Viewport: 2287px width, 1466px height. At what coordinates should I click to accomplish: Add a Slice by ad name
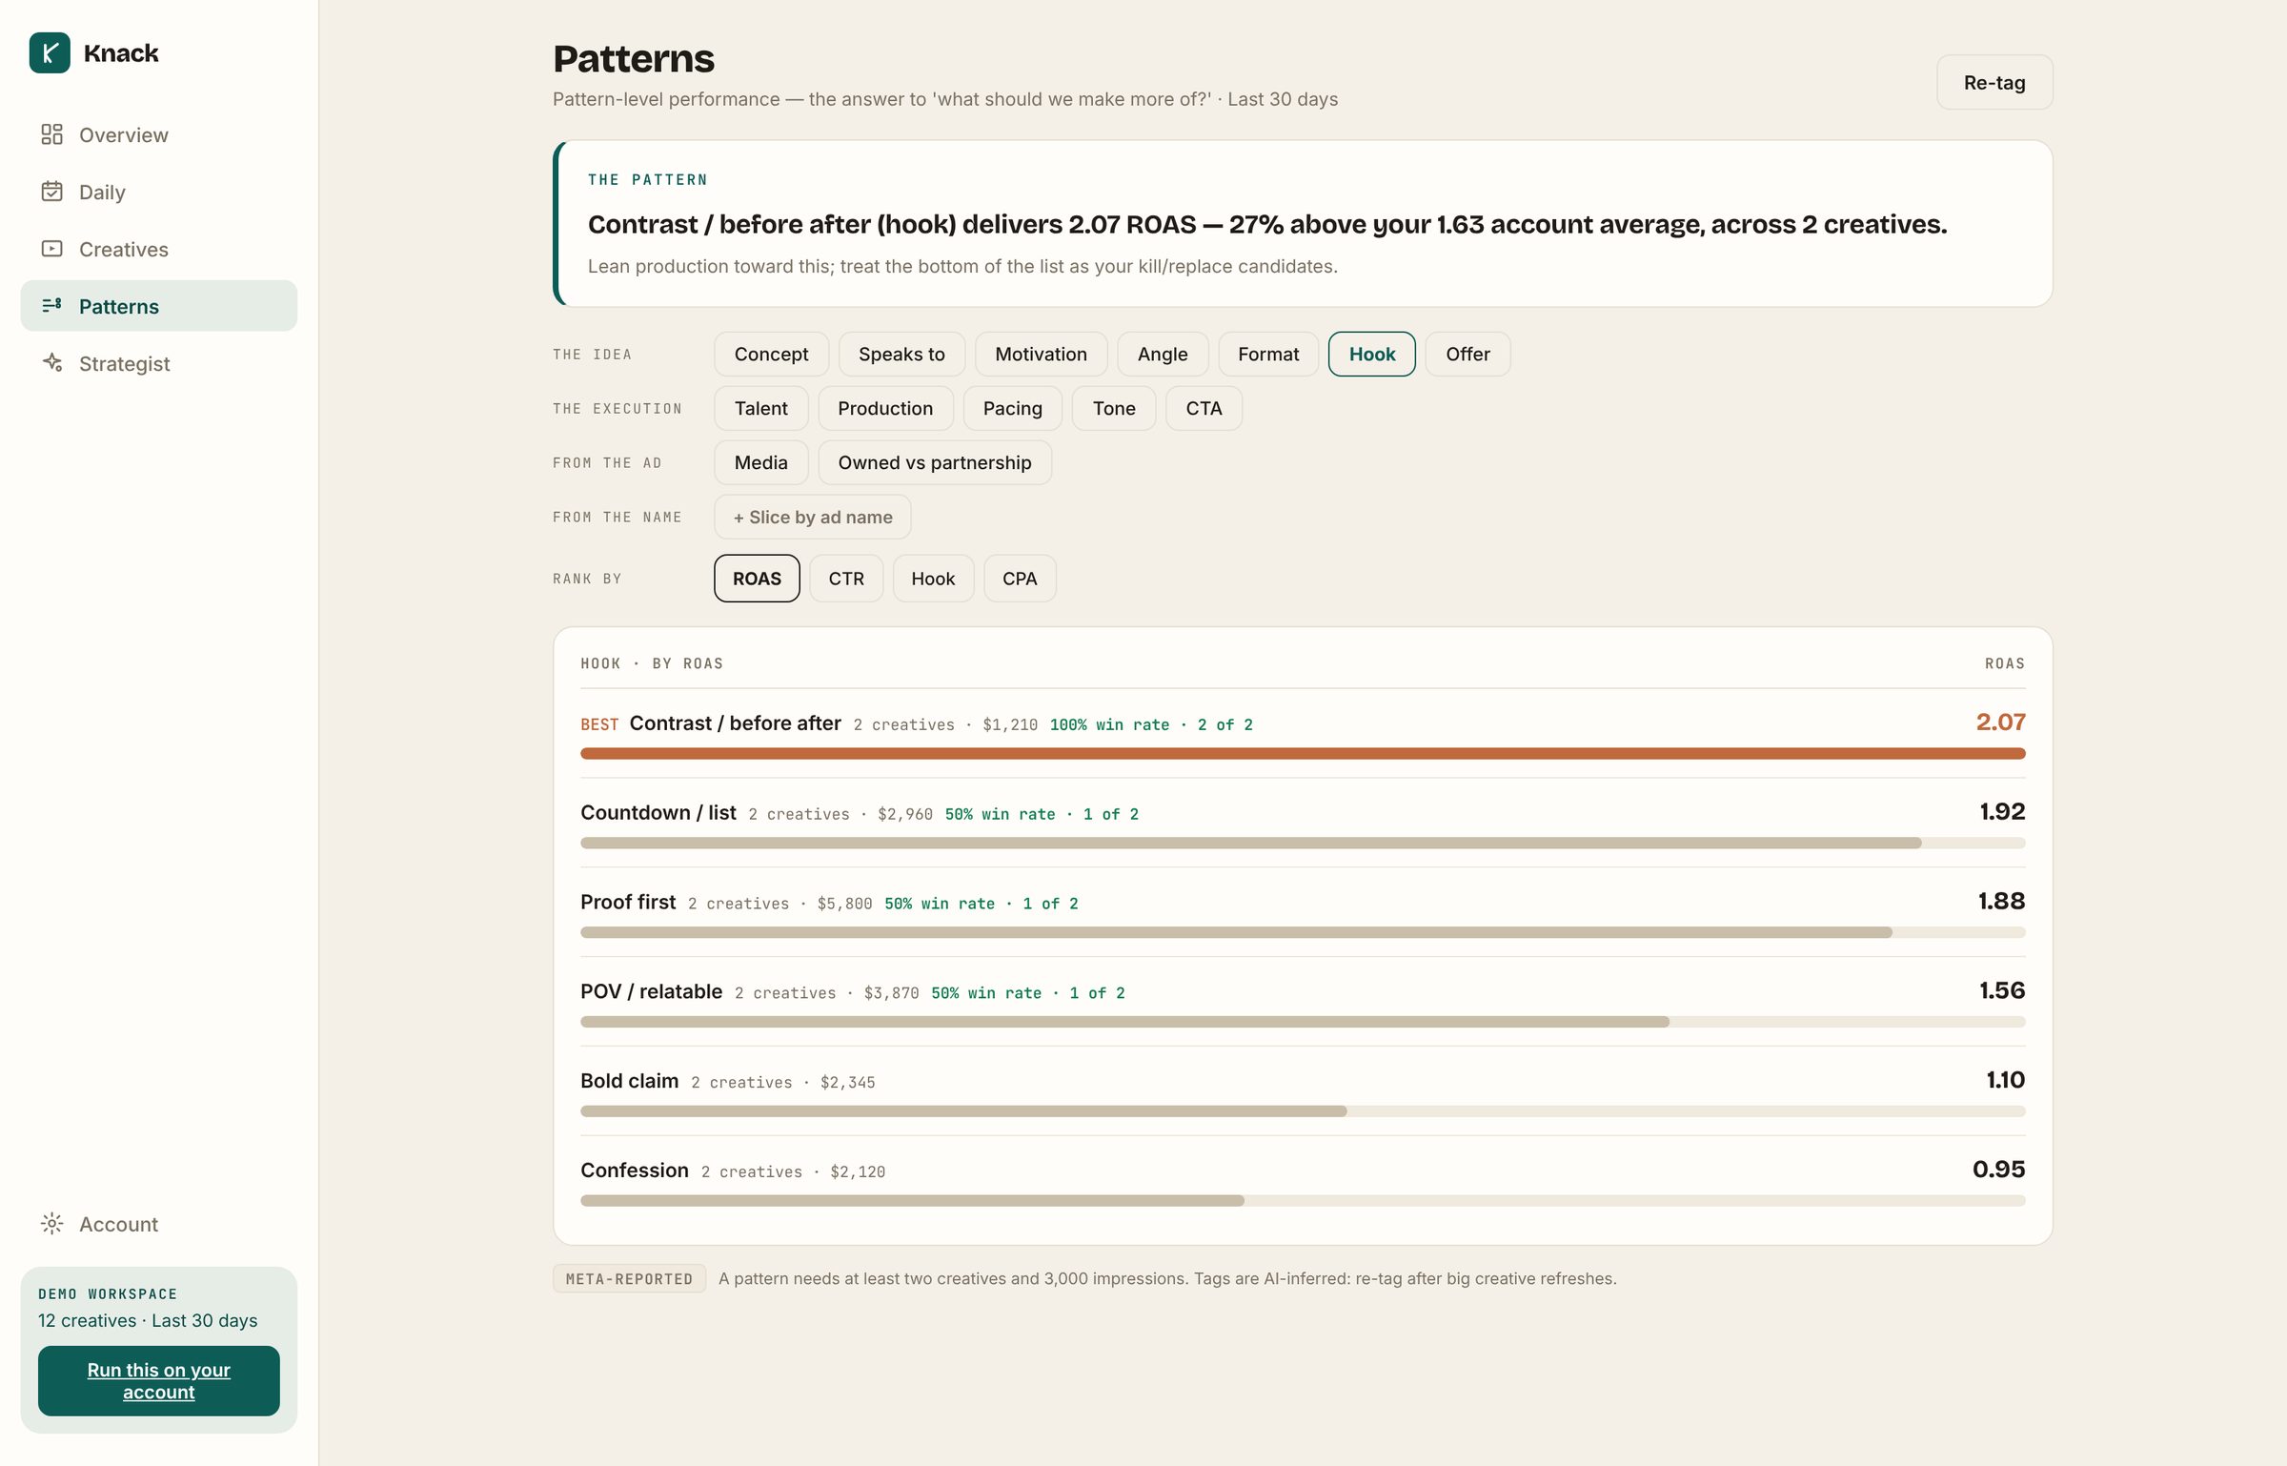[813, 517]
